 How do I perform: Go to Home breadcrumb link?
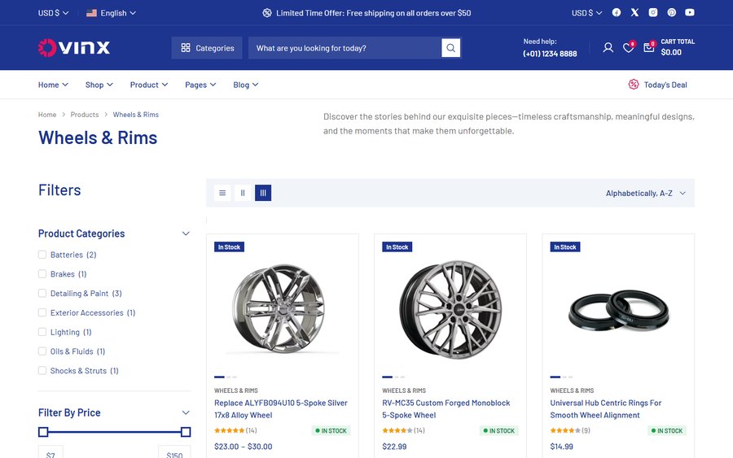point(47,115)
